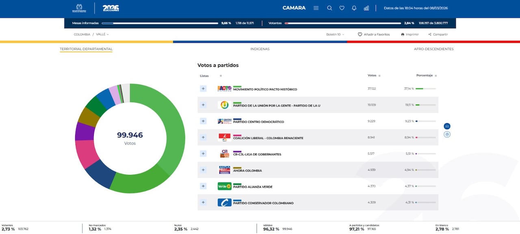Click the notifications bell icon
This screenshot has height=234, width=520.
coord(354,8)
